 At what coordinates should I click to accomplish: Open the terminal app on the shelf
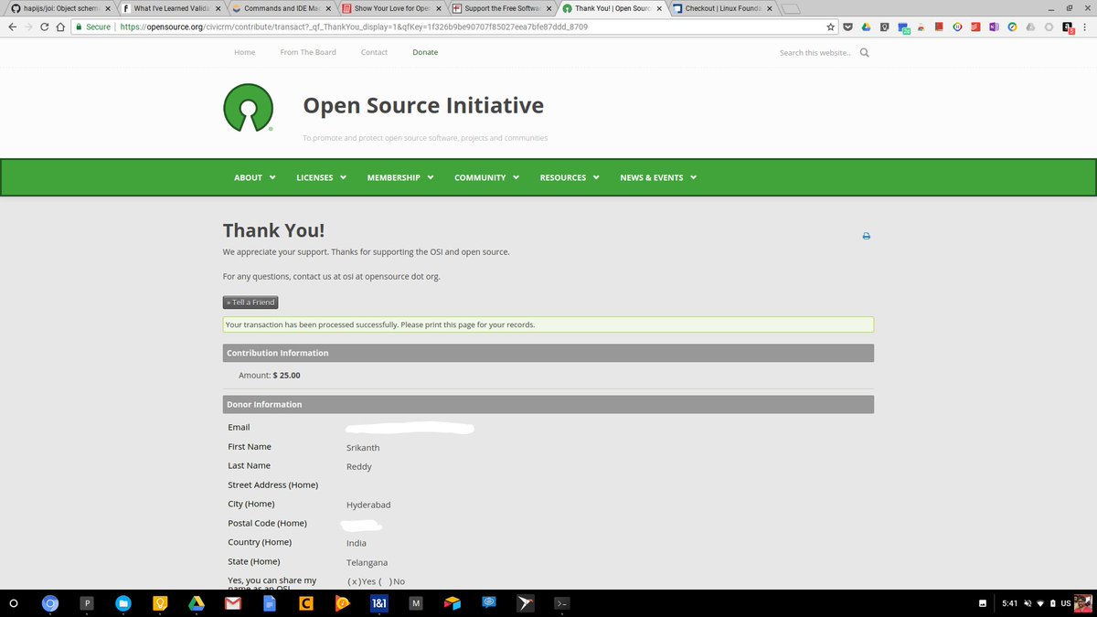563,603
